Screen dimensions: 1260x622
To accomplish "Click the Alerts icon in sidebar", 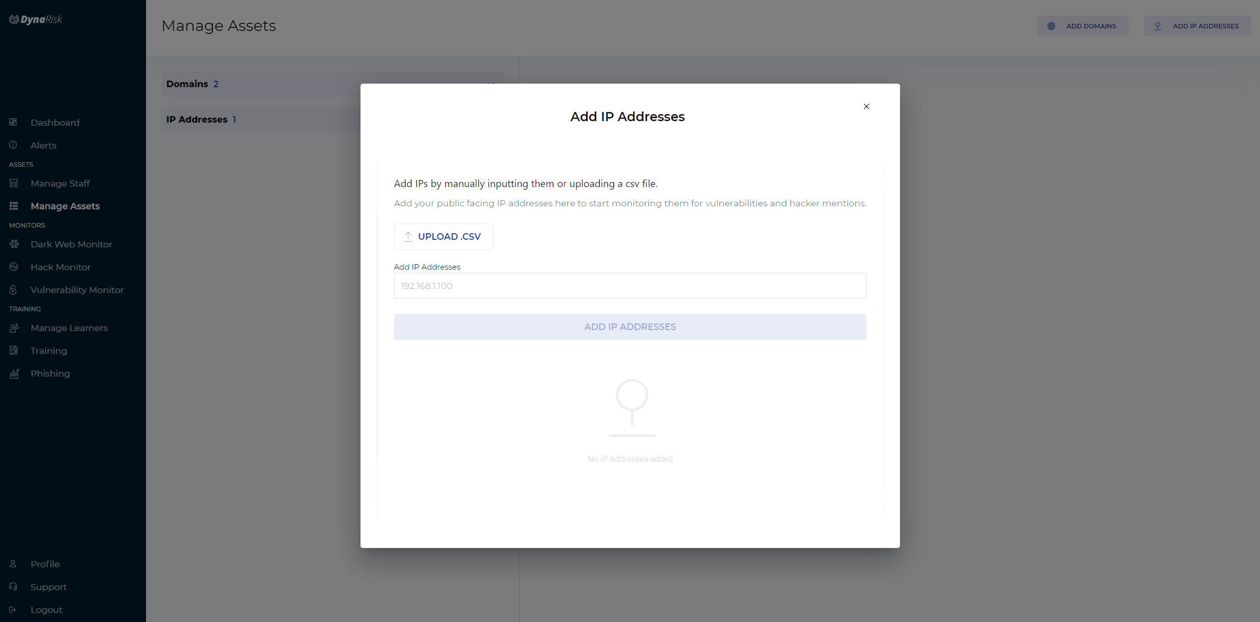I will pos(13,145).
